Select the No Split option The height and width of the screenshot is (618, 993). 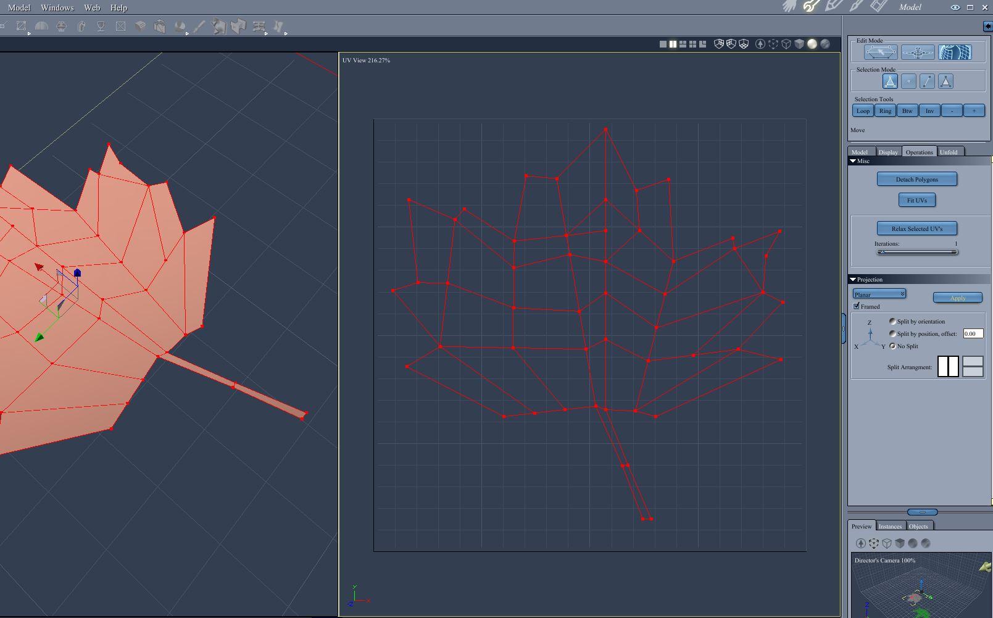[892, 346]
